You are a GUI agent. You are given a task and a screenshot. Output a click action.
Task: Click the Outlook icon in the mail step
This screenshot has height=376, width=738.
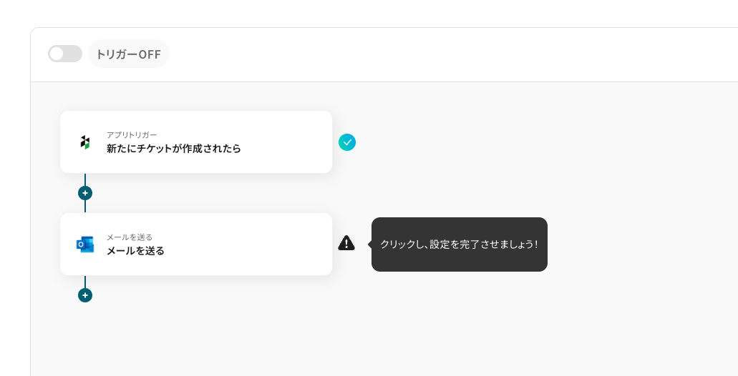(x=85, y=244)
